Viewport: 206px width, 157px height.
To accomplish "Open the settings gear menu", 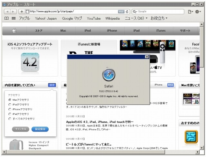I will coord(198,12).
